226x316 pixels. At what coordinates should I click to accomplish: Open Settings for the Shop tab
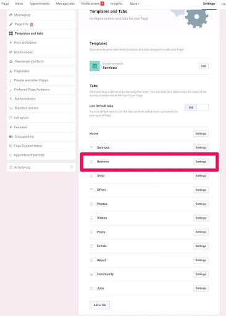click(201, 176)
